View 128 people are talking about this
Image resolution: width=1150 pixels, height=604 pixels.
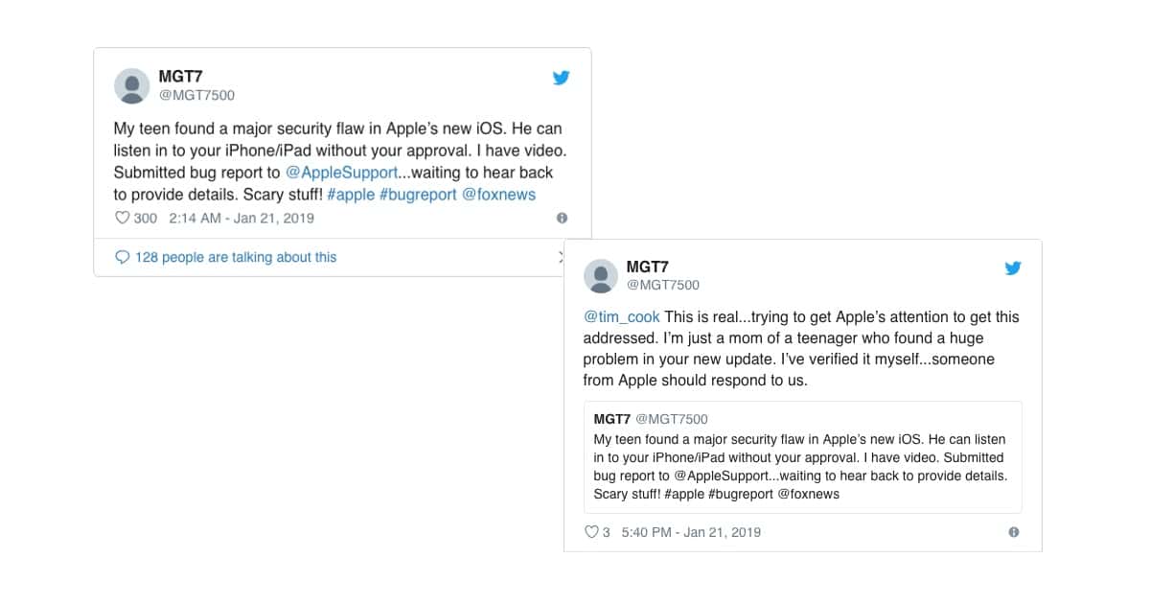pyautogui.click(x=236, y=257)
